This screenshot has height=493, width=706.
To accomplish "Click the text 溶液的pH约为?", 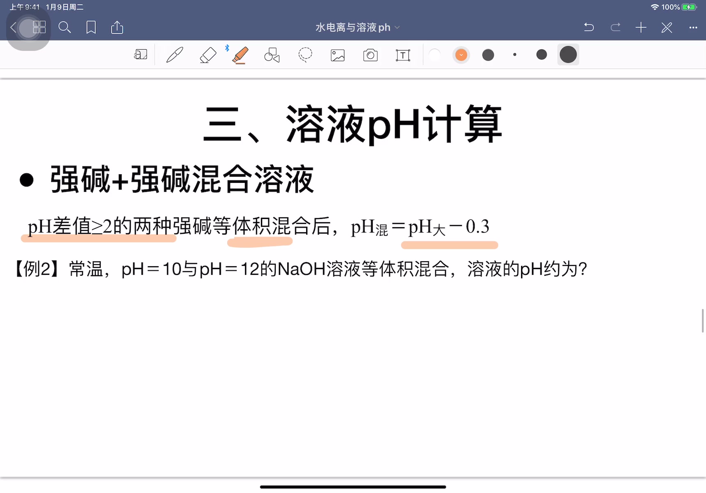I will tap(527, 269).
